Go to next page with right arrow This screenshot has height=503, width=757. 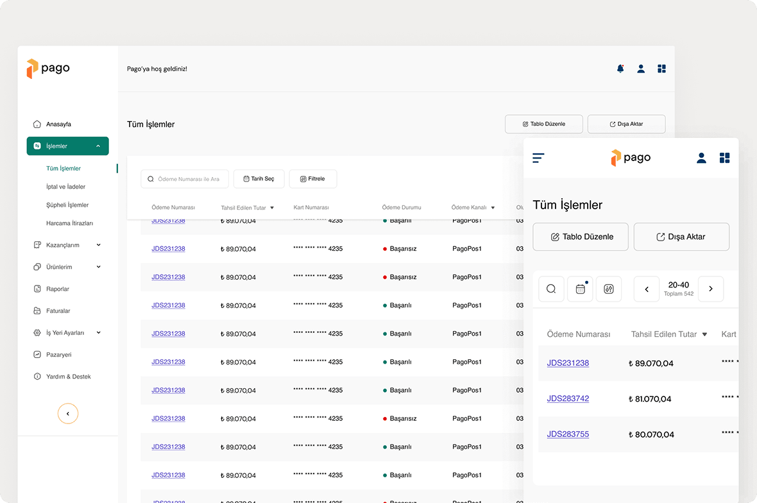coord(711,289)
